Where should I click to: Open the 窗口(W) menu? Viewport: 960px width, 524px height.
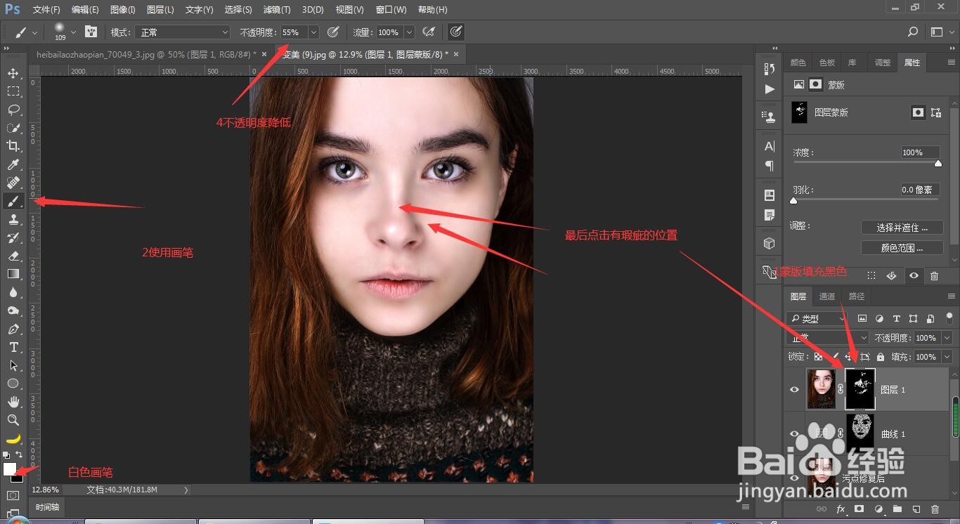(x=391, y=10)
